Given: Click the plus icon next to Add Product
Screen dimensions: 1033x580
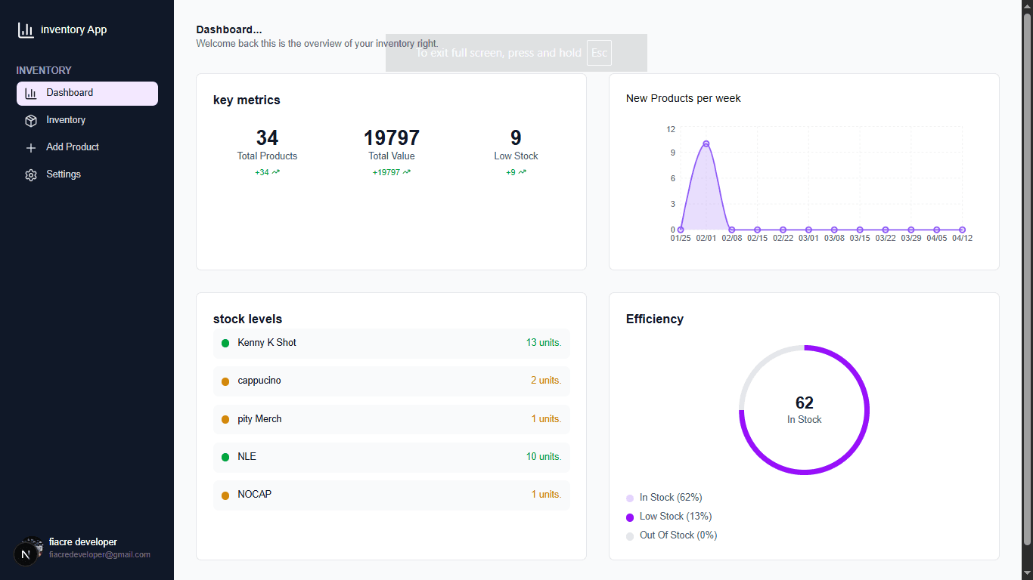Looking at the screenshot, I should tap(31, 147).
